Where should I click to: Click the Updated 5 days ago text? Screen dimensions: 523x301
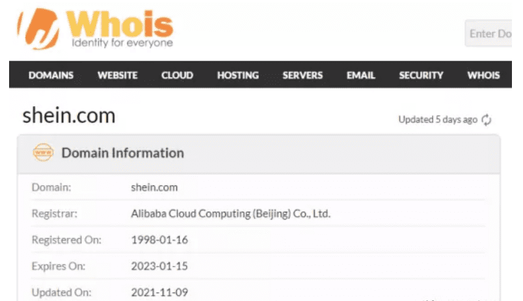tap(437, 120)
